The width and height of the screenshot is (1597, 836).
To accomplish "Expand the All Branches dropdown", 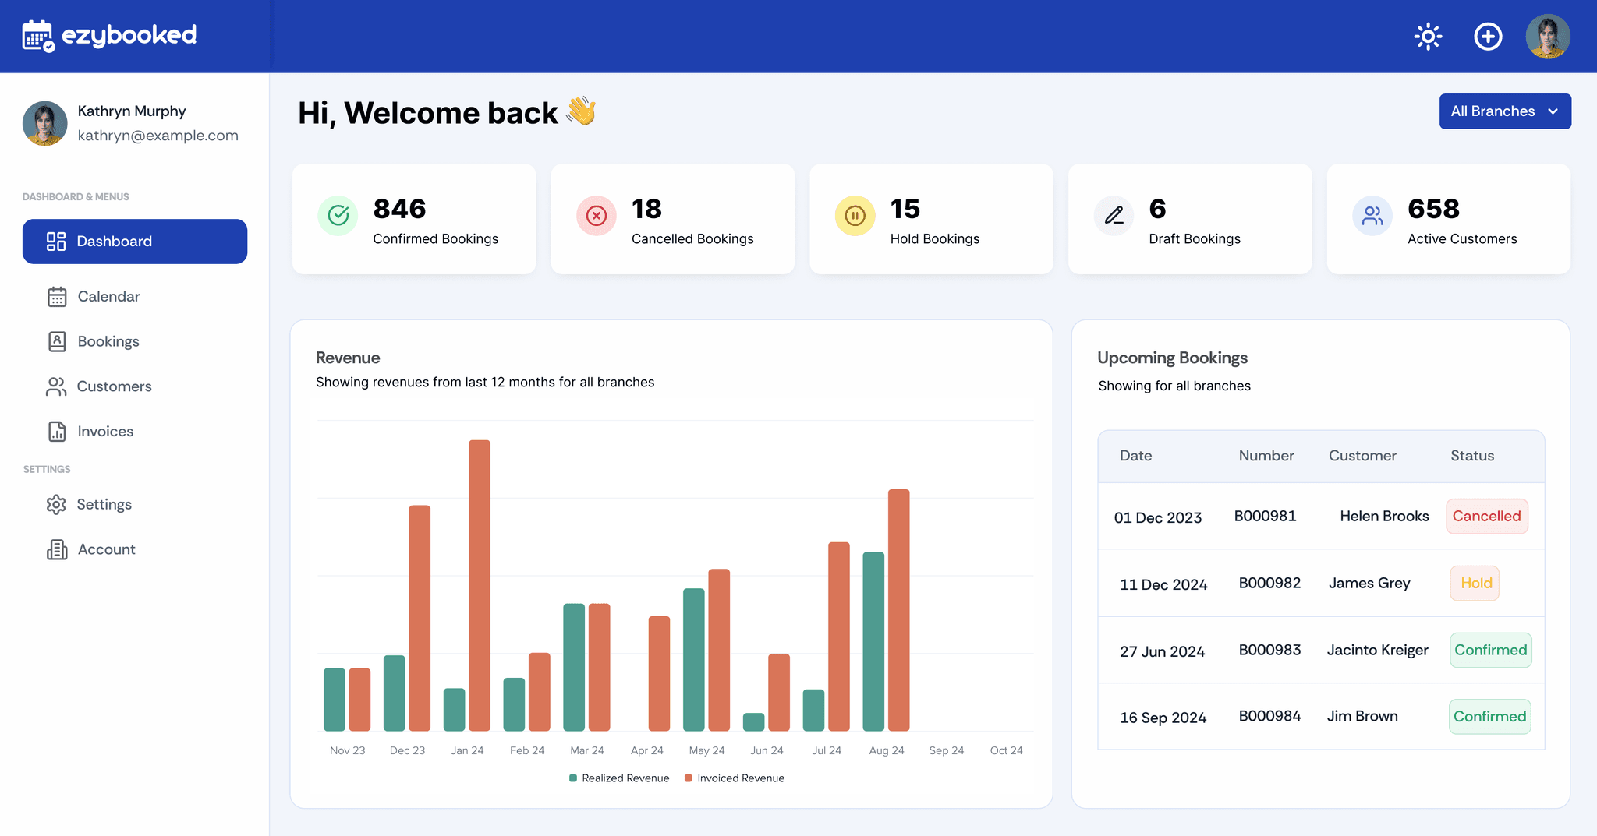I will [x=1504, y=111].
